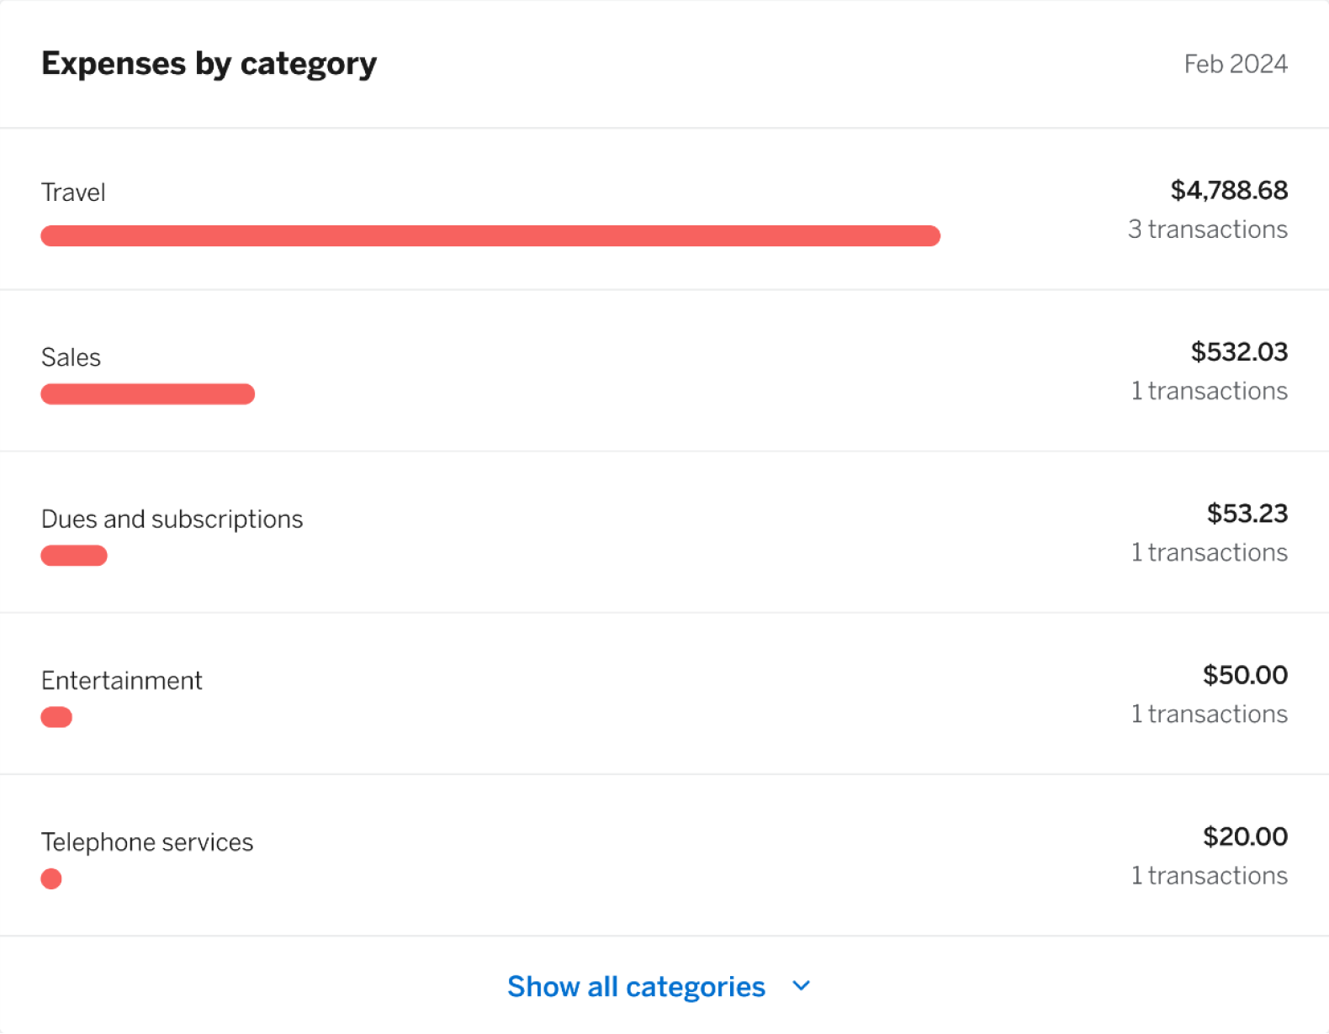
Task: Click the Feb 2024 date label
Action: [1235, 64]
